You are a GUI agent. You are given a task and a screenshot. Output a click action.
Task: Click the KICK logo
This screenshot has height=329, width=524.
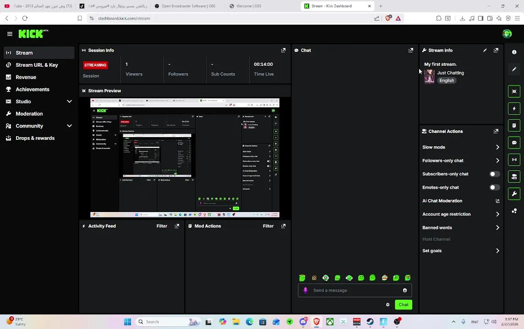pyautogui.click(x=33, y=34)
